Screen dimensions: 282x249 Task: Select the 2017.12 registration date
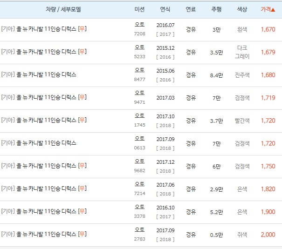pos(165,162)
